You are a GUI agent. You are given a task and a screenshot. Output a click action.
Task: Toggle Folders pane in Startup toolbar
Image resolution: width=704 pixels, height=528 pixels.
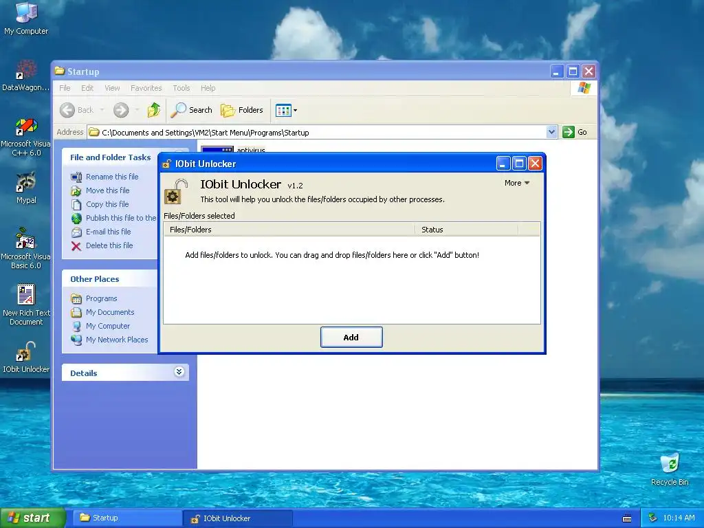[241, 110]
